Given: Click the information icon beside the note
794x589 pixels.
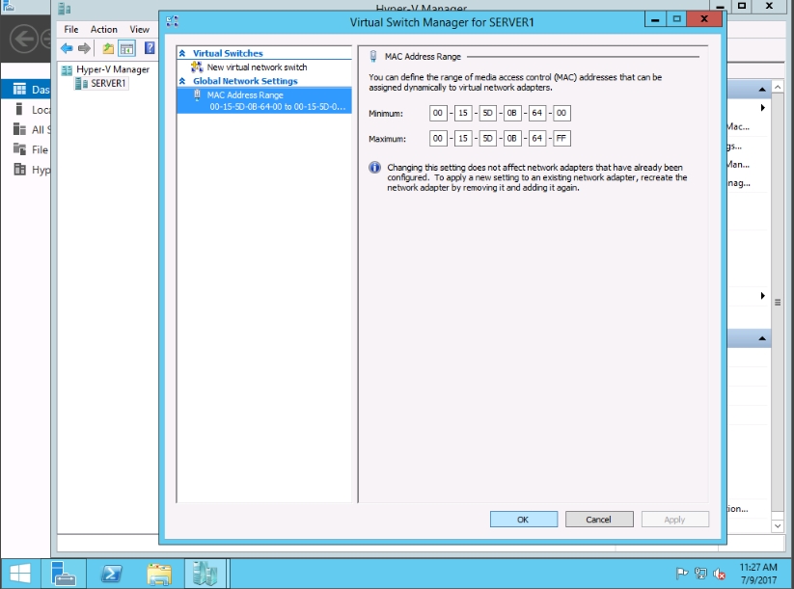Looking at the screenshot, I should (x=374, y=168).
